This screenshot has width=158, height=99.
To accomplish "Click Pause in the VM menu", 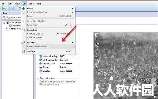I will click(x=48, y=16).
